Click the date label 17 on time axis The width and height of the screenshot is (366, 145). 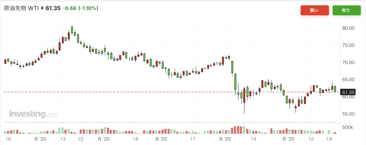[x=193, y=139]
